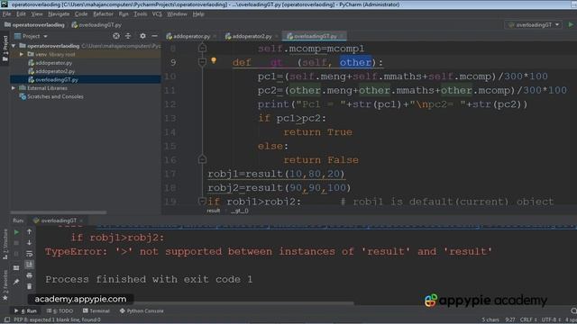Click the 'result' editor breadcrumb
The width and height of the screenshot is (577, 324).
tap(213, 211)
